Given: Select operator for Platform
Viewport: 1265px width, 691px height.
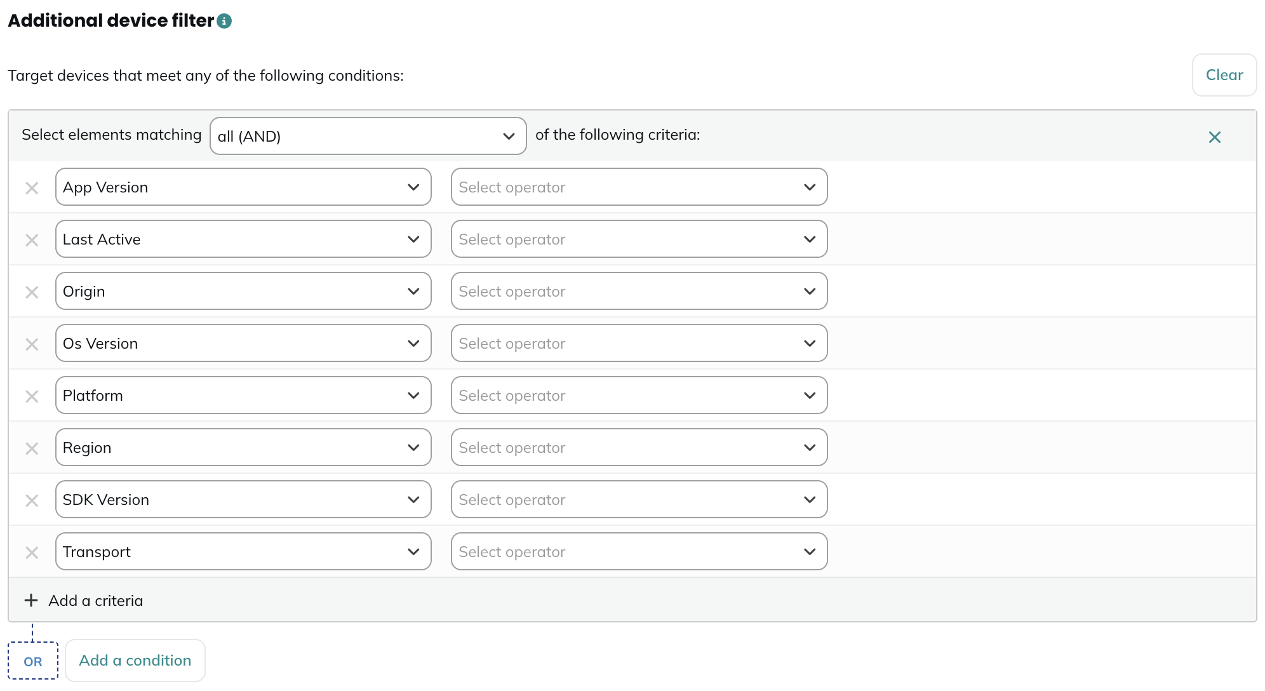Looking at the screenshot, I should pos(639,395).
